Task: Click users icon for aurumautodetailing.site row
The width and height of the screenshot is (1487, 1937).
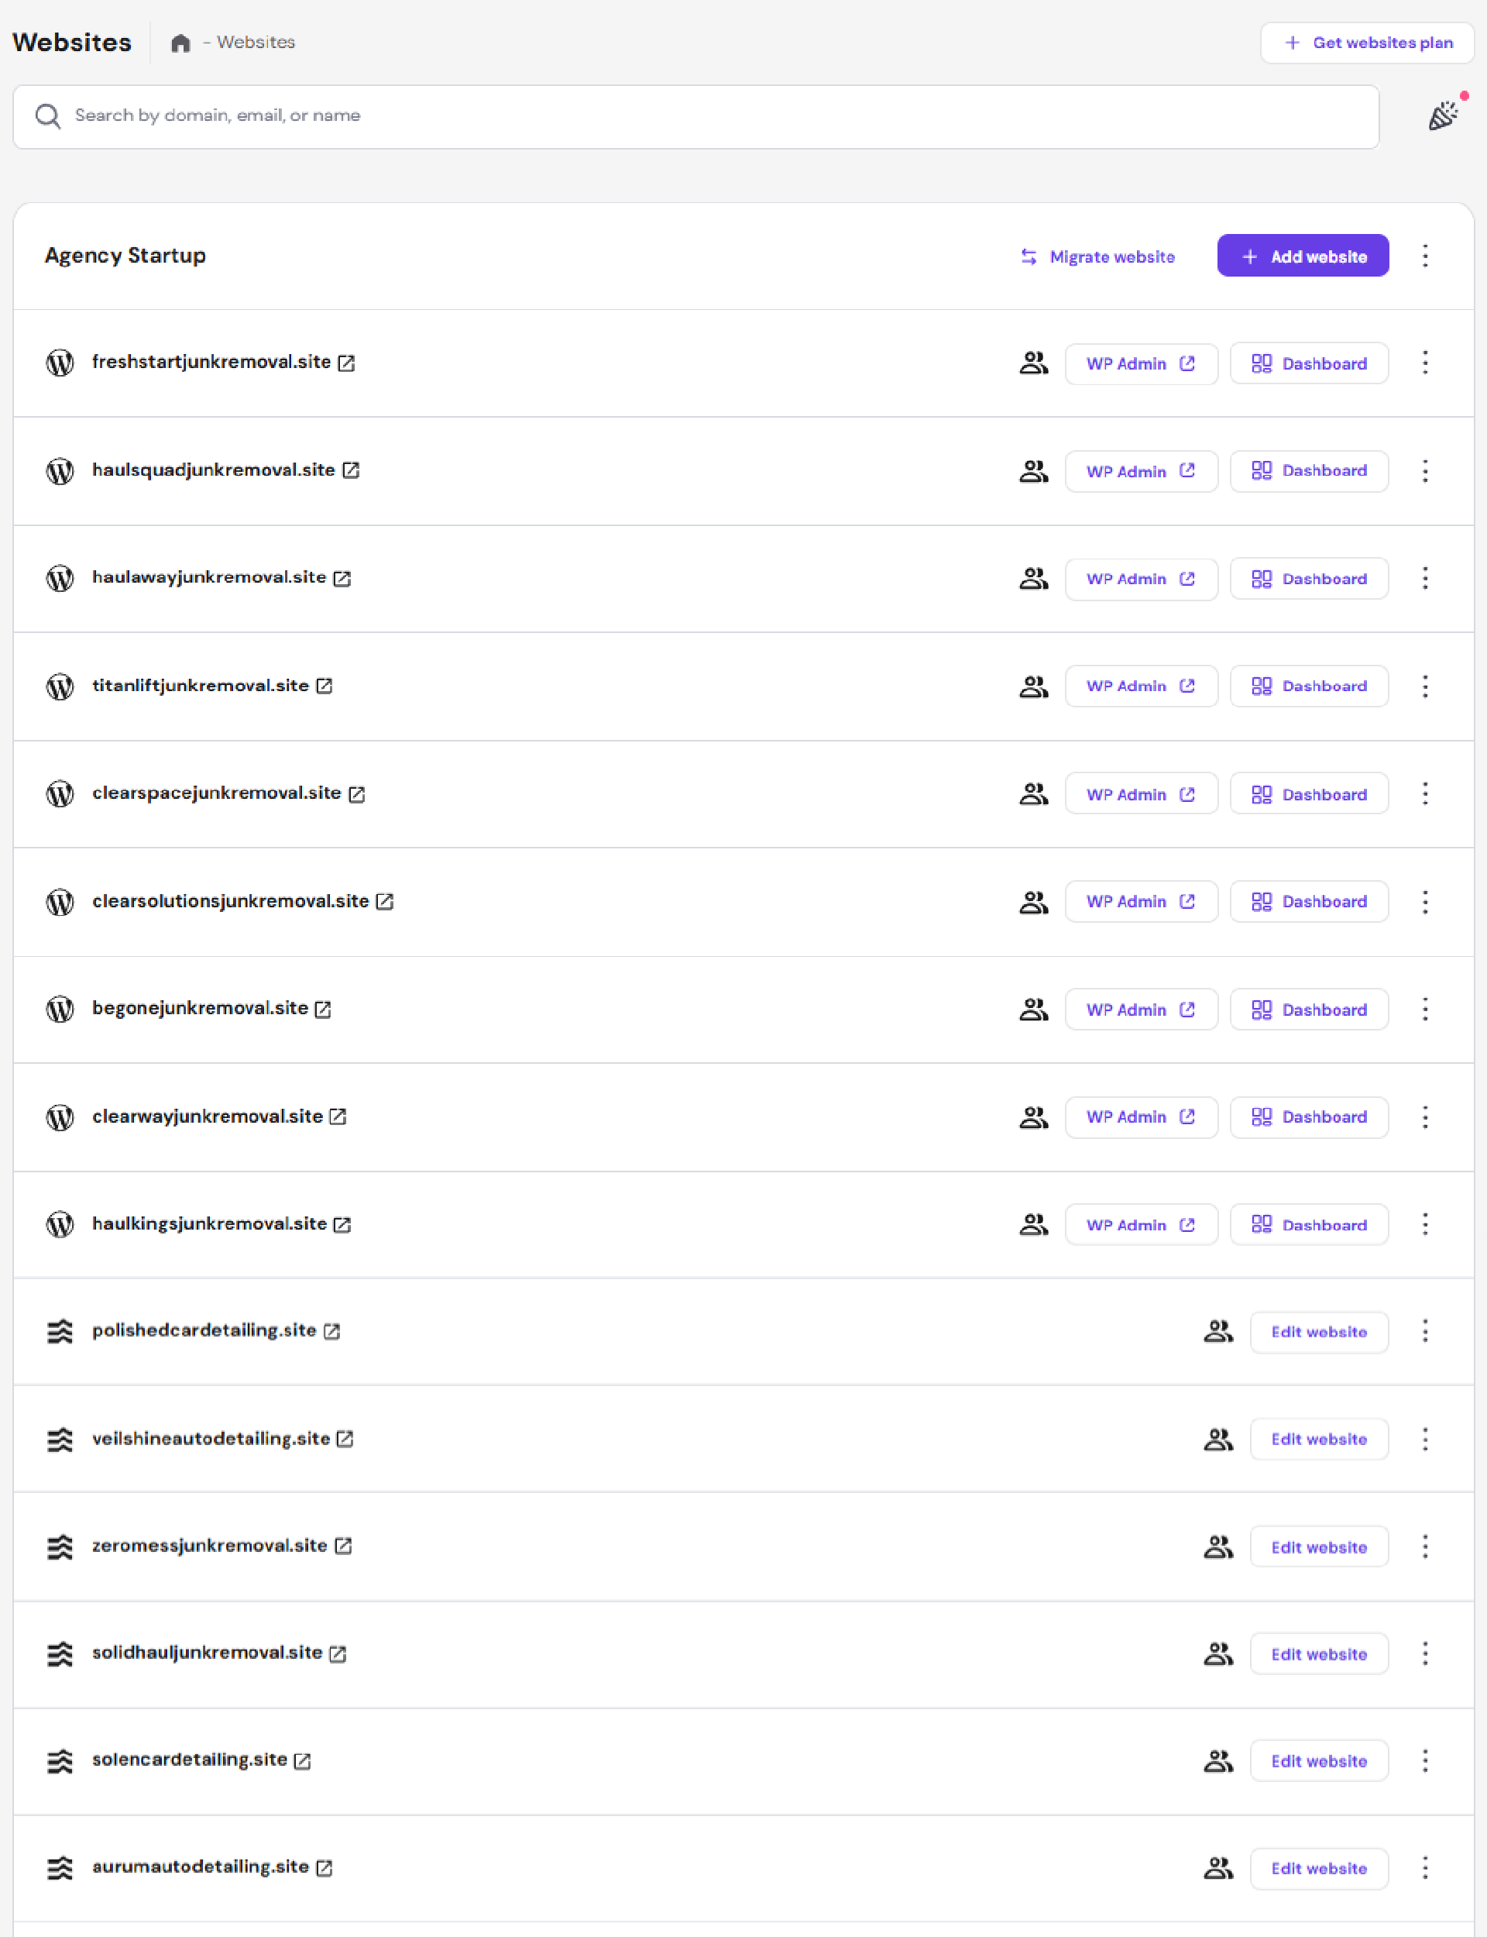Action: 1218,1868
